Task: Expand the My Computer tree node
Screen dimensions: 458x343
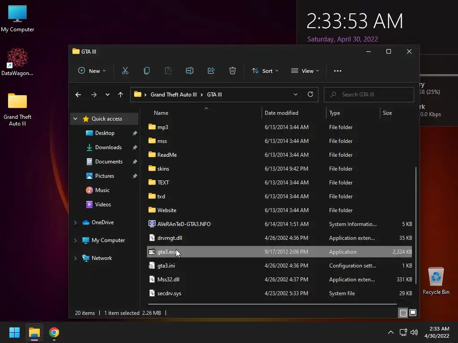Action: (75, 240)
